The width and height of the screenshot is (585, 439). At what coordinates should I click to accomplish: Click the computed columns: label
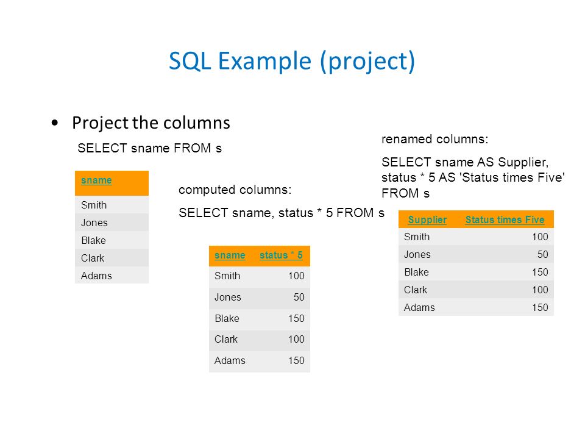(x=235, y=190)
